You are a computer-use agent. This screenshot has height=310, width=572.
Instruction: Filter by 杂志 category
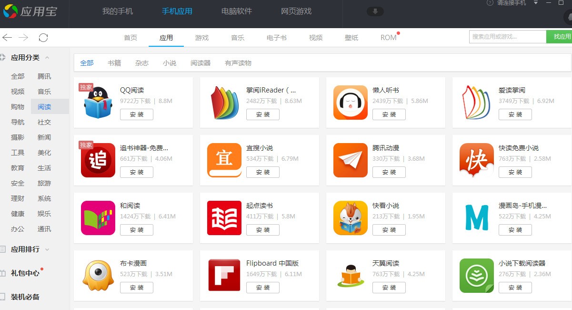[142, 63]
